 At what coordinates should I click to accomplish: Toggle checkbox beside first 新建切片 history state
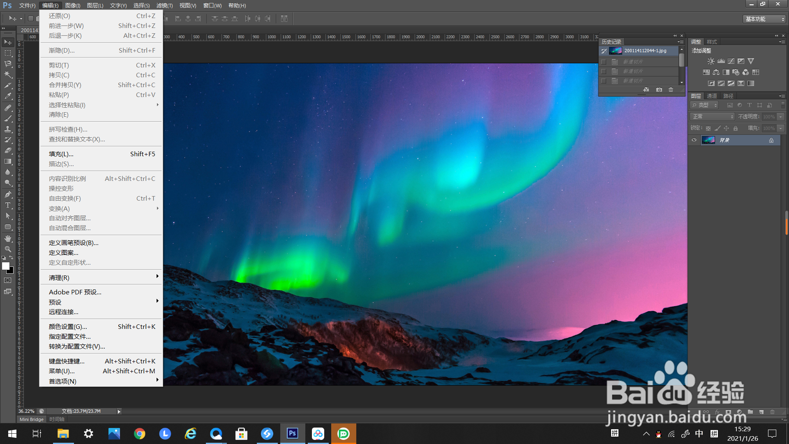point(604,62)
